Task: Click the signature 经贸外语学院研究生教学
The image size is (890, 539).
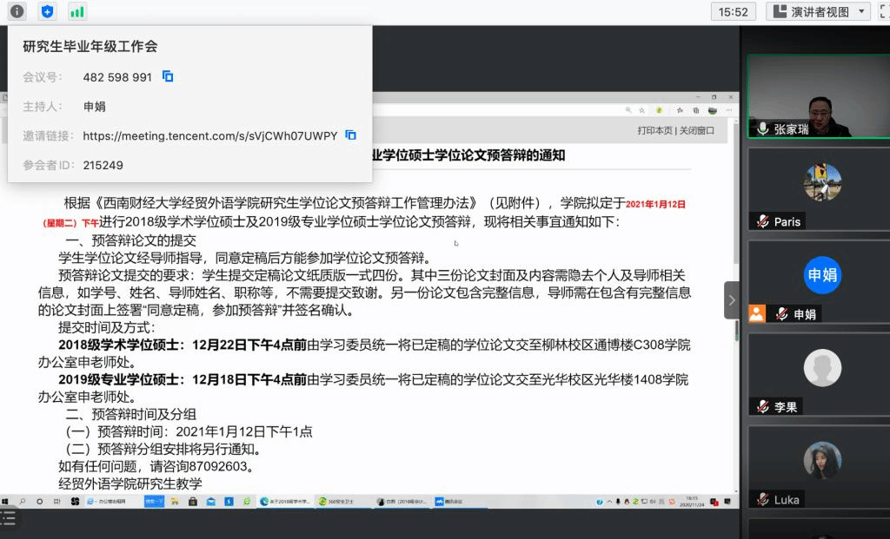Action: [130, 483]
